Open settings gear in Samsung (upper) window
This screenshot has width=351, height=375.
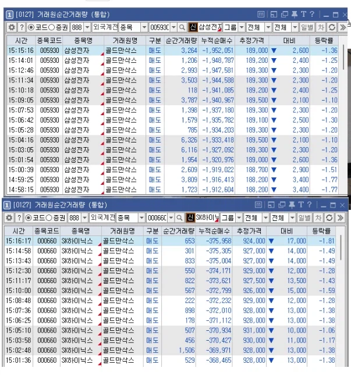click(x=12, y=27)
